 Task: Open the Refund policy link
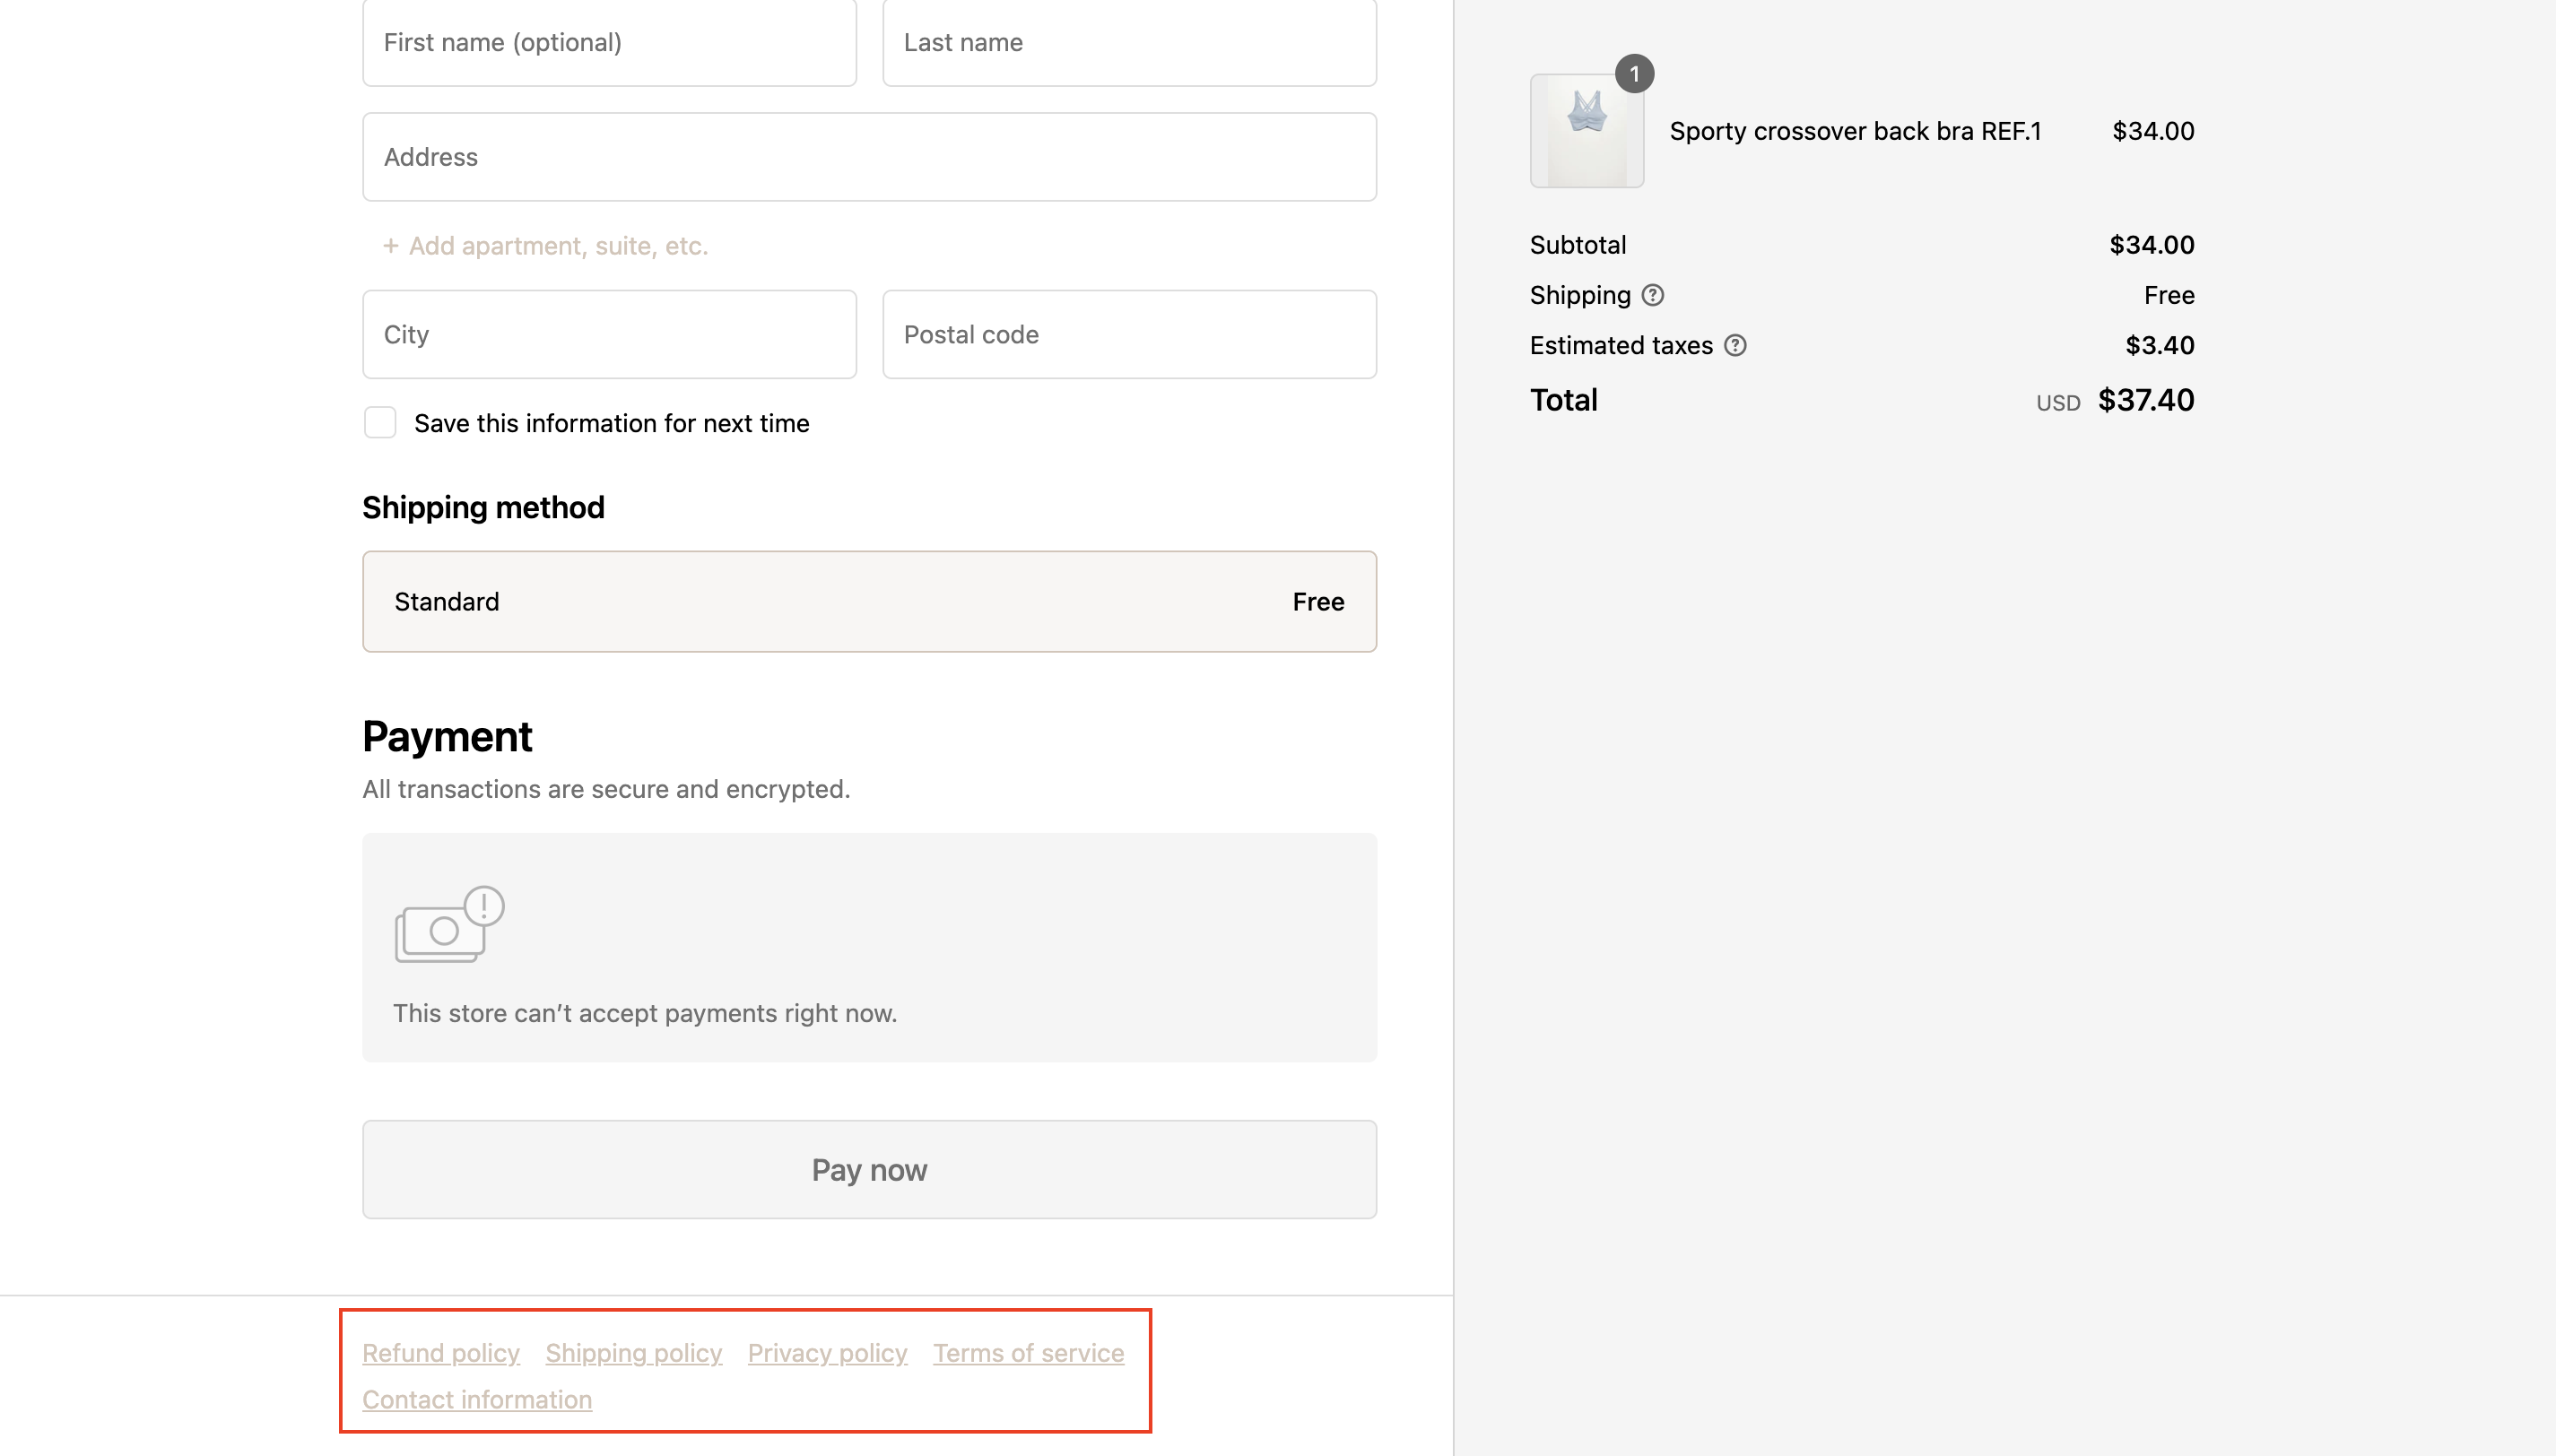pyautogui.click(x=441, y=1353)
